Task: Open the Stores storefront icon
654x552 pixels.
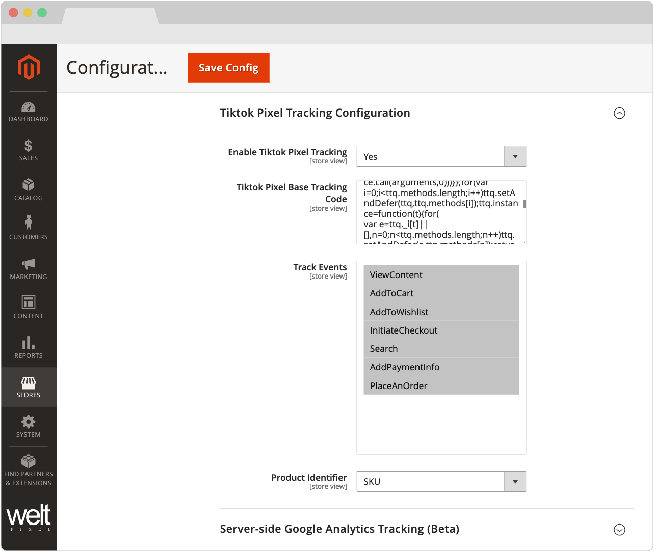Action: tap(29, 383)
